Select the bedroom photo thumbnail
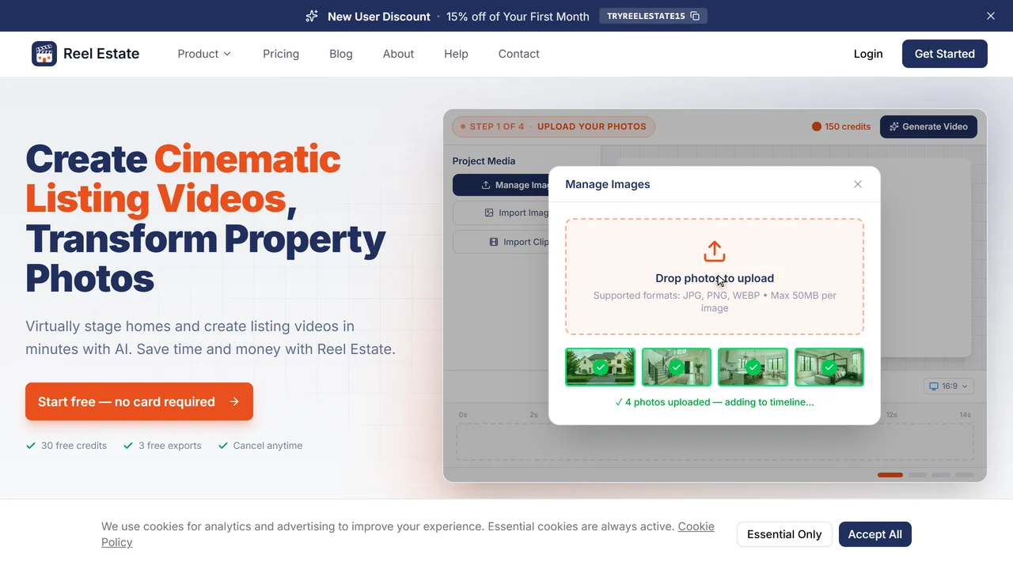Image resolution: width=1013 pixels, height=569 pixels. tap(829, 367)
